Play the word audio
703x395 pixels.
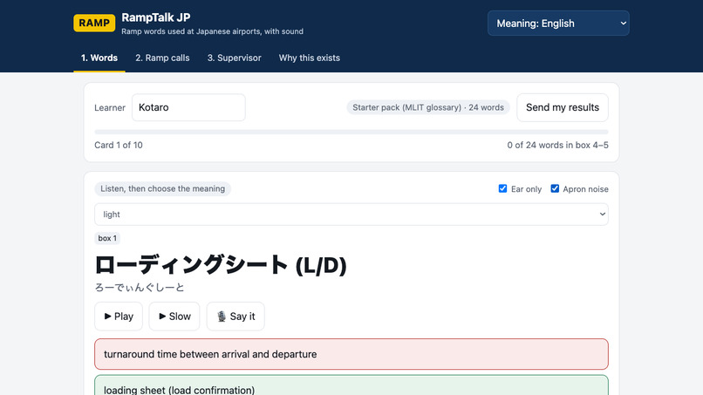coord(119,317)
